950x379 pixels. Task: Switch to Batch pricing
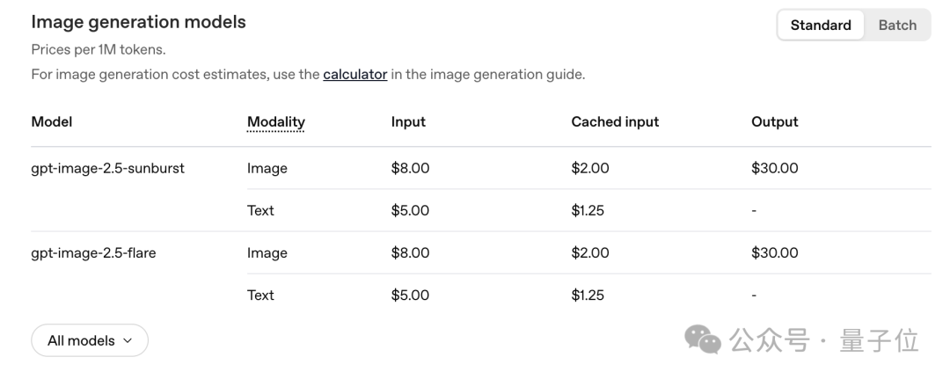[x=896, y=25]
